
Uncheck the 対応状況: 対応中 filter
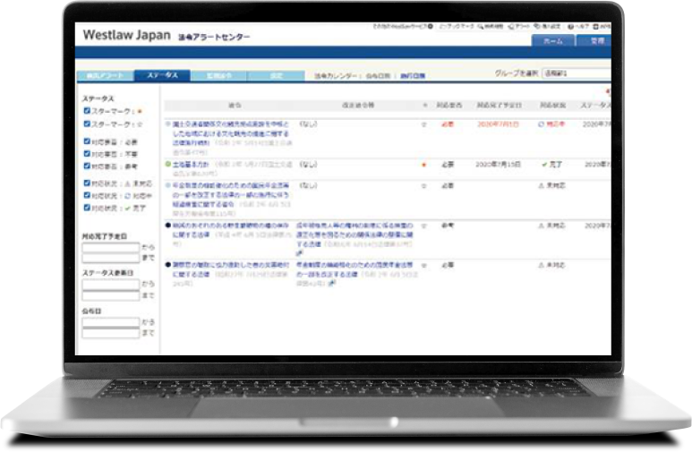(x=87, y=195)
